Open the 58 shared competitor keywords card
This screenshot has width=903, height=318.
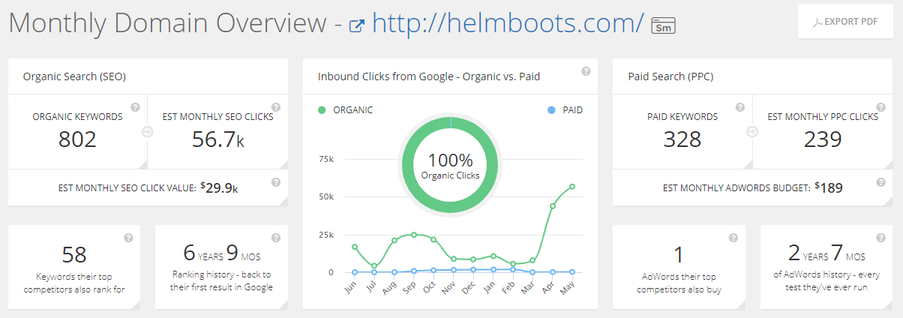(74, 266)
